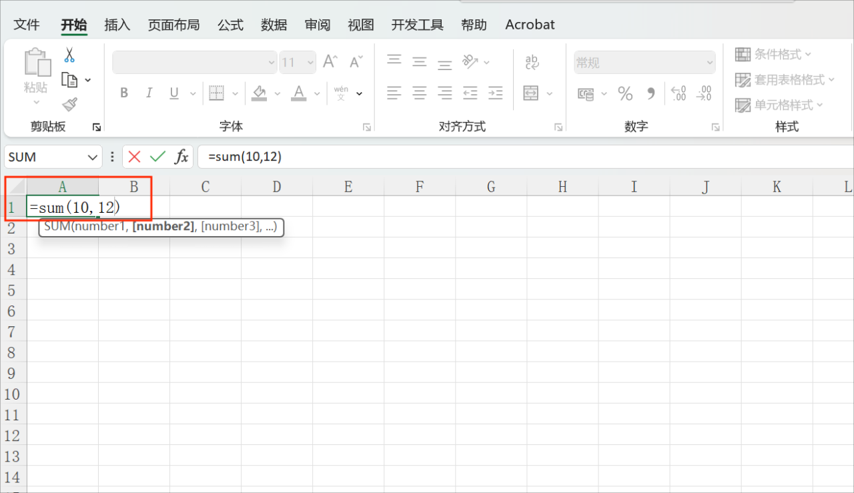This screenshot has height=493, width=854.
Task: Increase font size with larger A
Action: [x=330, y=62]
